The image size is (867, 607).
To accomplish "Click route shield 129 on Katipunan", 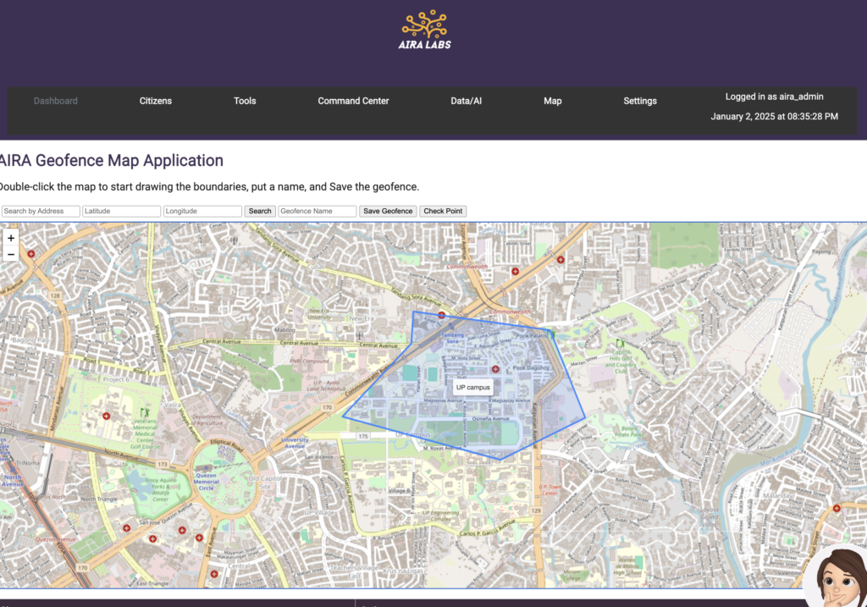I will [536, 510].
